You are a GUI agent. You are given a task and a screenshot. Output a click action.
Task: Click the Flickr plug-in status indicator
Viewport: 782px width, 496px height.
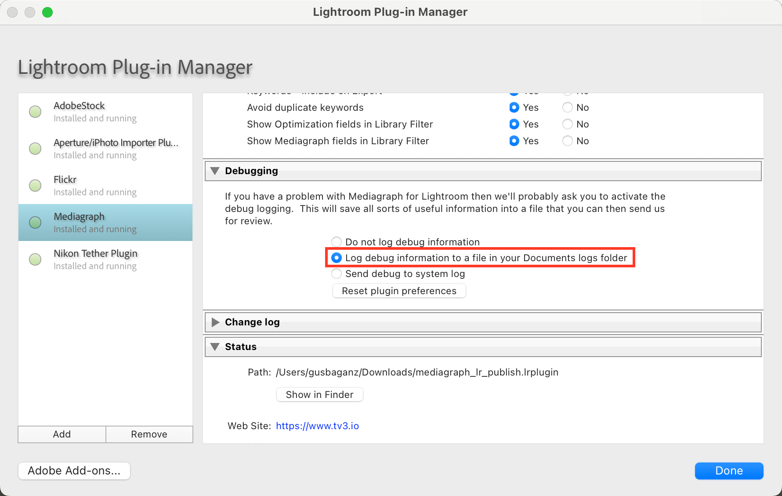pyautogui.click(x=35, y=186)
